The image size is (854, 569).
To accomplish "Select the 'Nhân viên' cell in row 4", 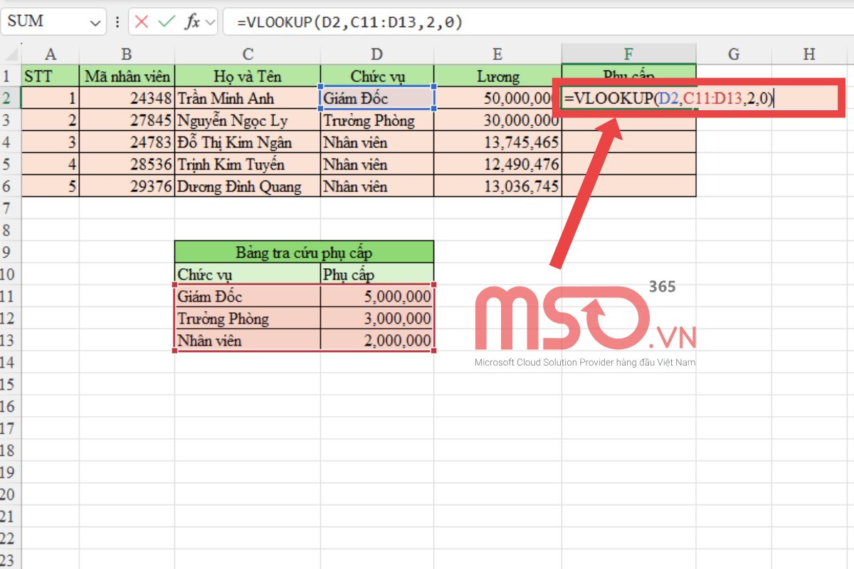I will pyautogui.click(x=377, y=142).
